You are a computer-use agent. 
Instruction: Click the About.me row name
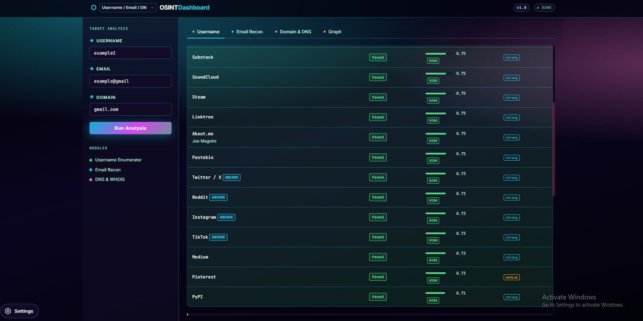(203, 133)
